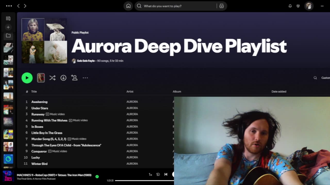Open the Friend Activity icon

(x=298, y=6)
